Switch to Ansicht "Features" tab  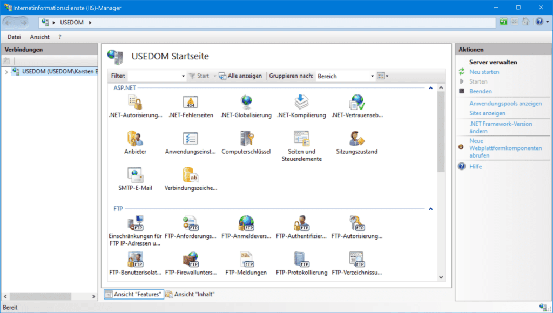coord(134,294)
